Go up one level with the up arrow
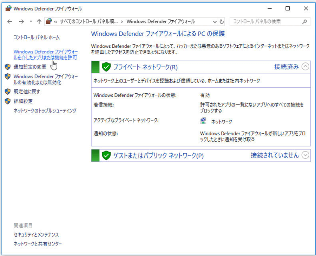Image resolution: width=316 pixels, height=256 pixels. click(39, 21)
